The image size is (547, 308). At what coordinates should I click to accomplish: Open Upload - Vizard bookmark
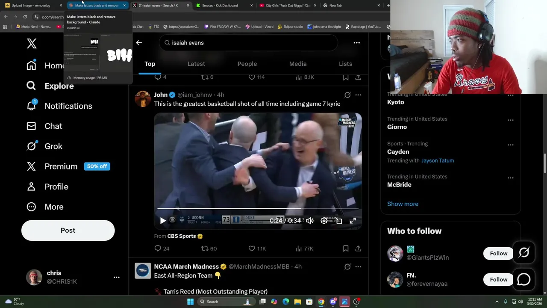[259, 27]
